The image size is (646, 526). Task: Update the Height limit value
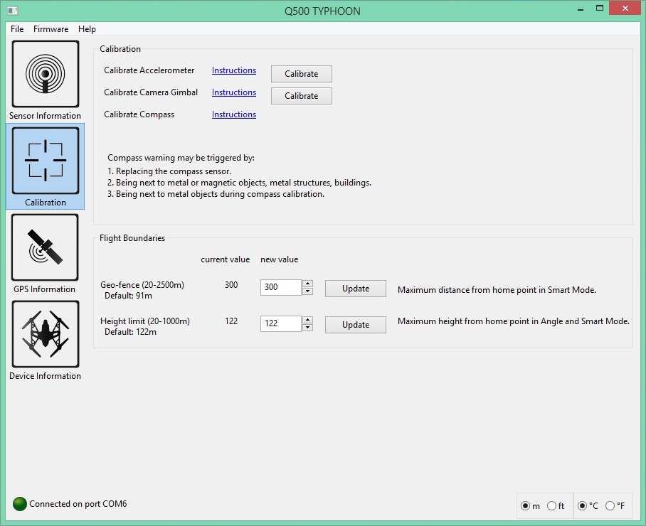(356, 325)
